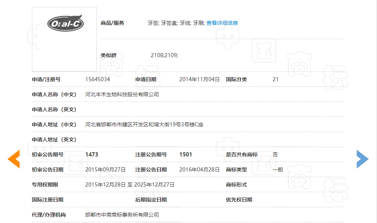Select agency name 邯郸市中商商标事务所有限公司

point(122,215)
